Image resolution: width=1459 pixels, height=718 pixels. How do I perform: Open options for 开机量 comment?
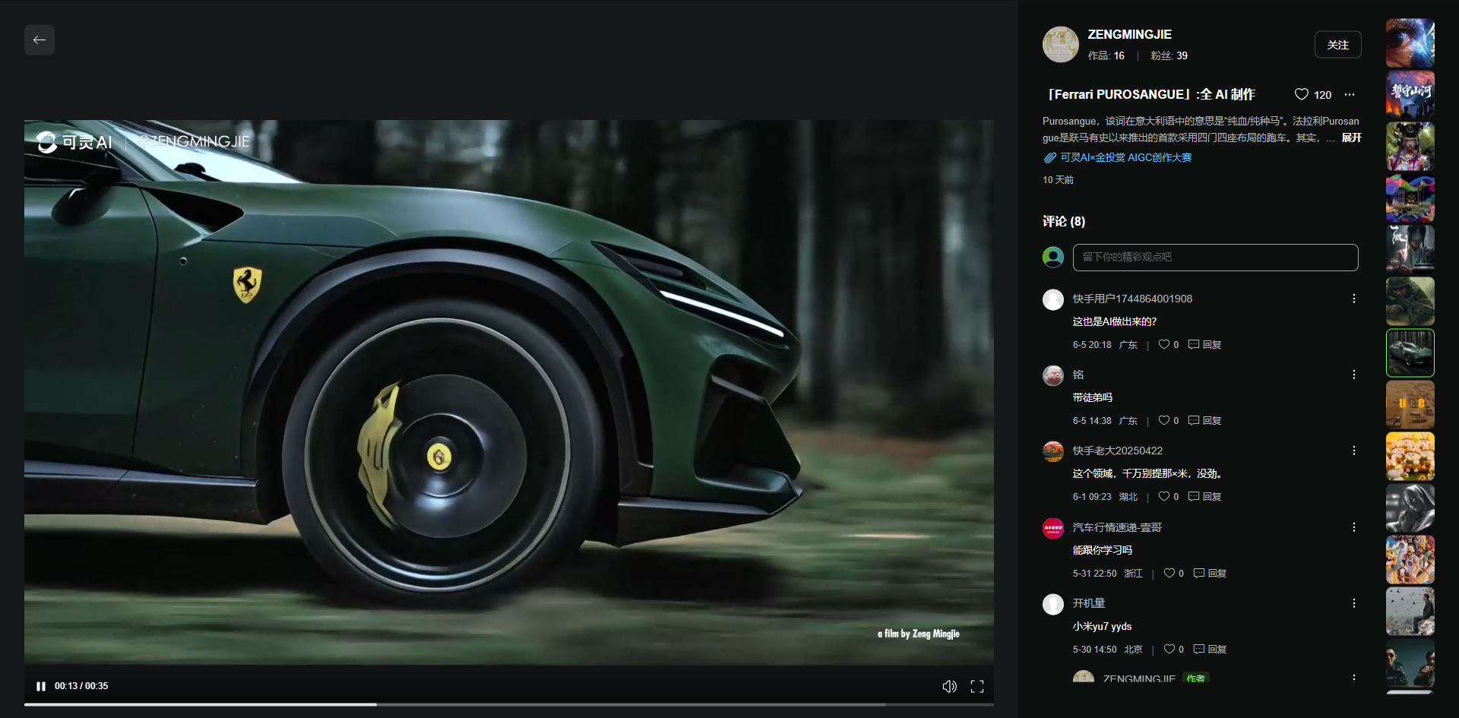coord(1354,603)
